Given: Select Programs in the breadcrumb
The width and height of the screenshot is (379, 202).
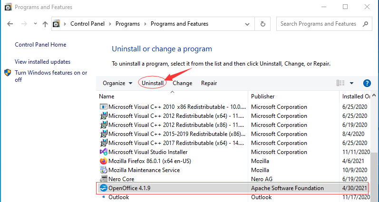Looking at the screenshot, I should point(127,24).
